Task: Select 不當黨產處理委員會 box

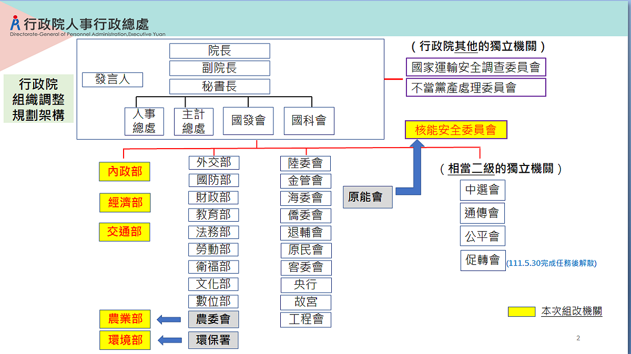Action: pyautogui.click(x=476, y=87)
